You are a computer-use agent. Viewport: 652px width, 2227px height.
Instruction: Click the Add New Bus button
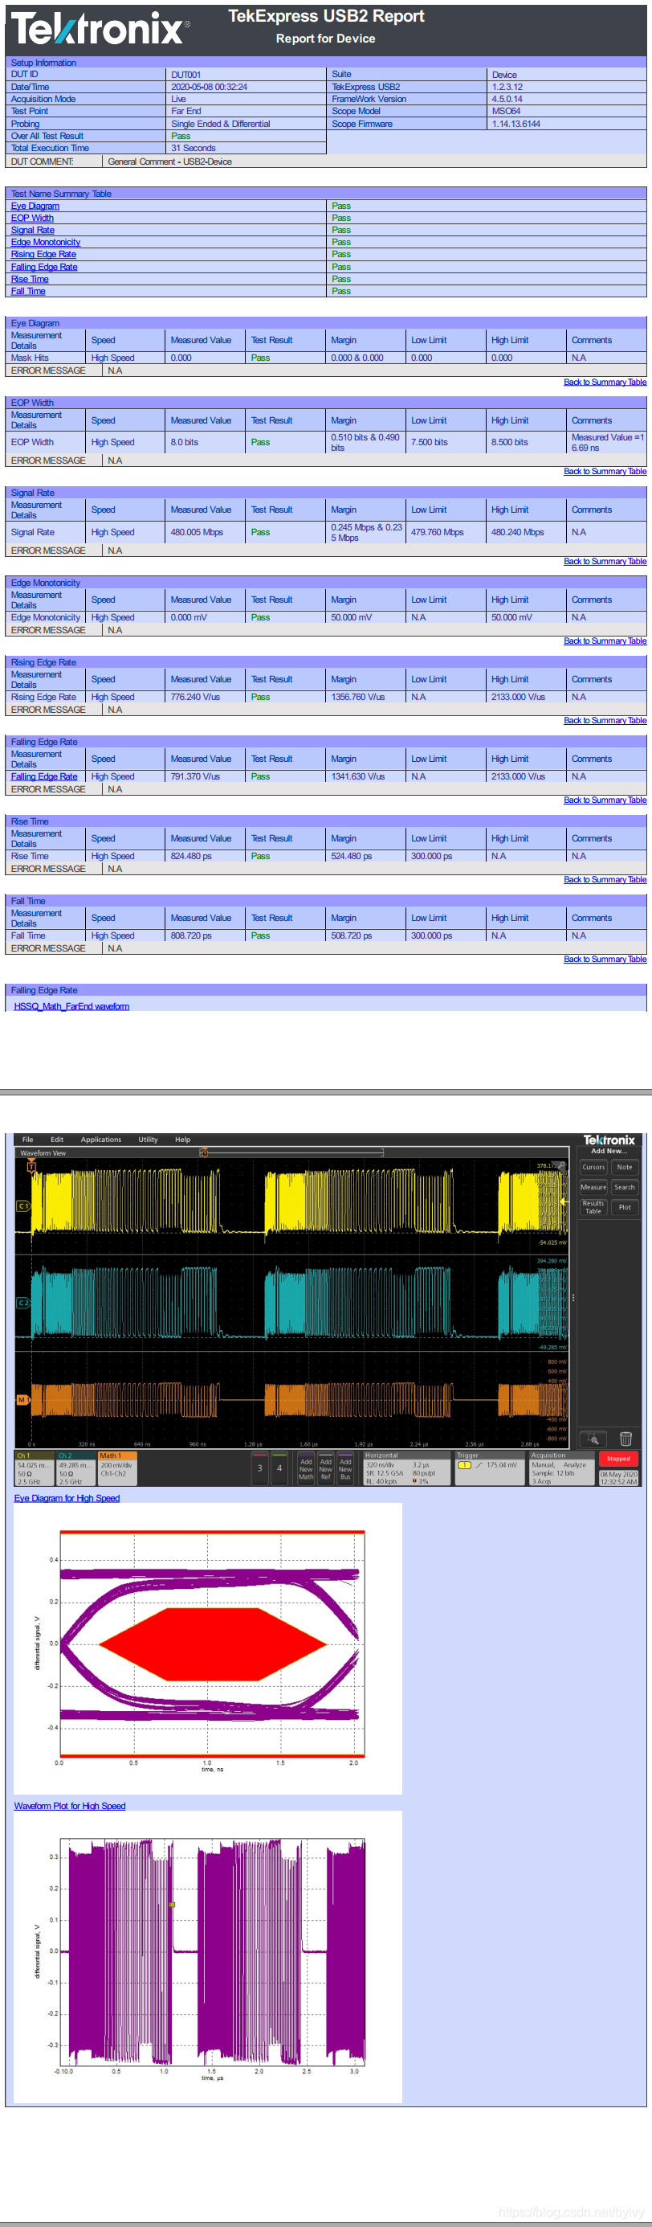pyautogui.click(x=345, y=1469)
